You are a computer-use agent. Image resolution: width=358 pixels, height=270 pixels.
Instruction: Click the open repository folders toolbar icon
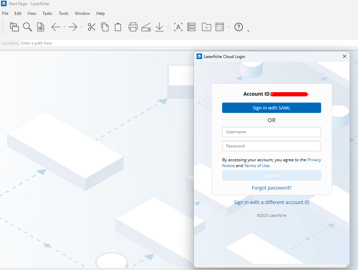point(14,27)
